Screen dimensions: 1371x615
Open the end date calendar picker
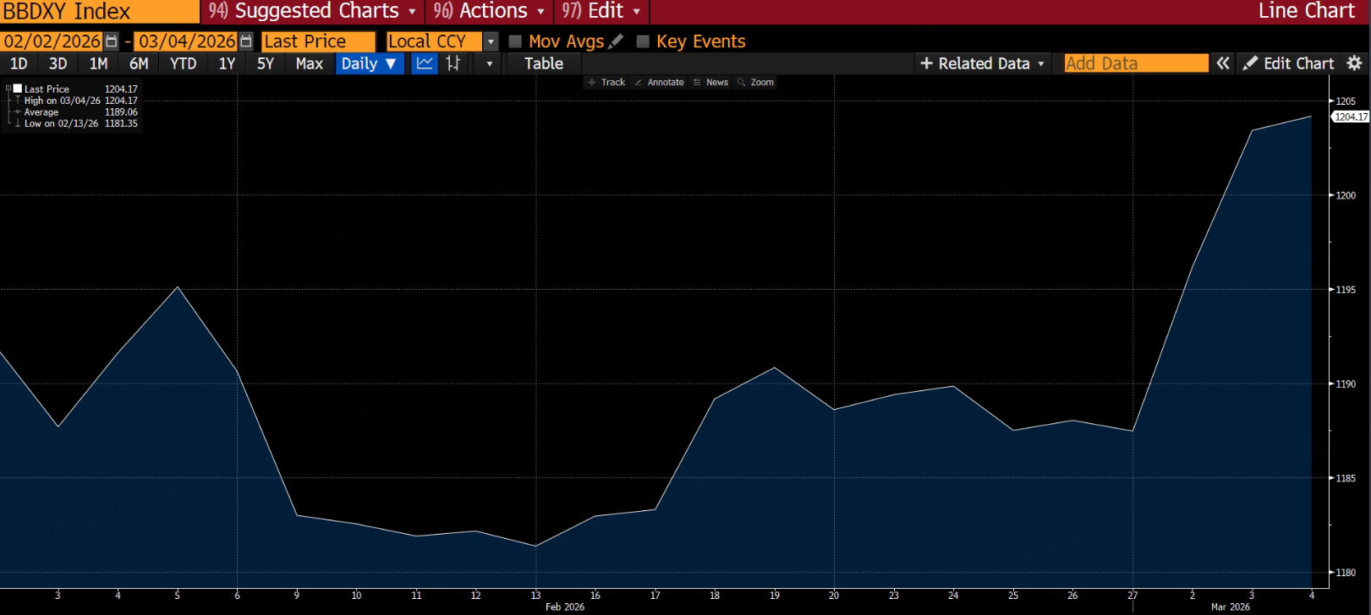tap(246, 41)
